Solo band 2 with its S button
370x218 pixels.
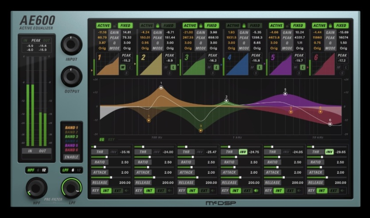169,72
